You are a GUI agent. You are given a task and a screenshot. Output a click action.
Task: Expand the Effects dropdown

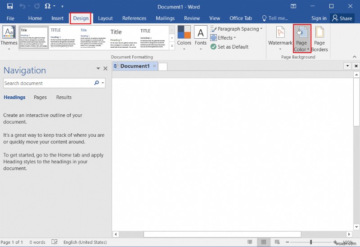tap(224, 38)
